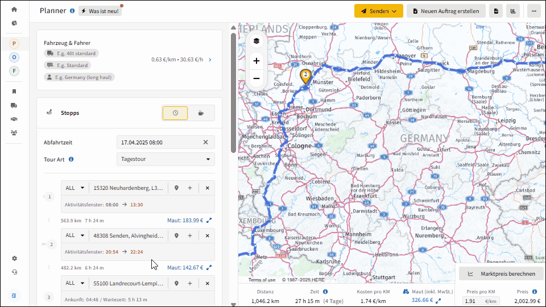Screen dimensions: 546x307
Task: Open the support headset icon
Action: click(14, 272)
